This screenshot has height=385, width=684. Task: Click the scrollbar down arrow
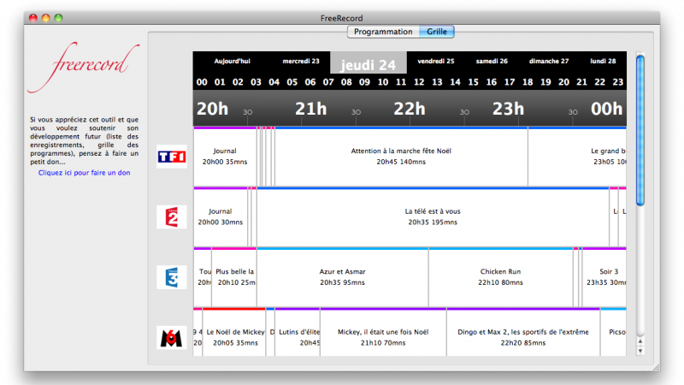coord(640,351)
